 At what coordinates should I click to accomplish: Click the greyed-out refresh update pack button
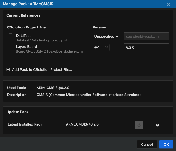pyautogui.click(x=139, y=125)
